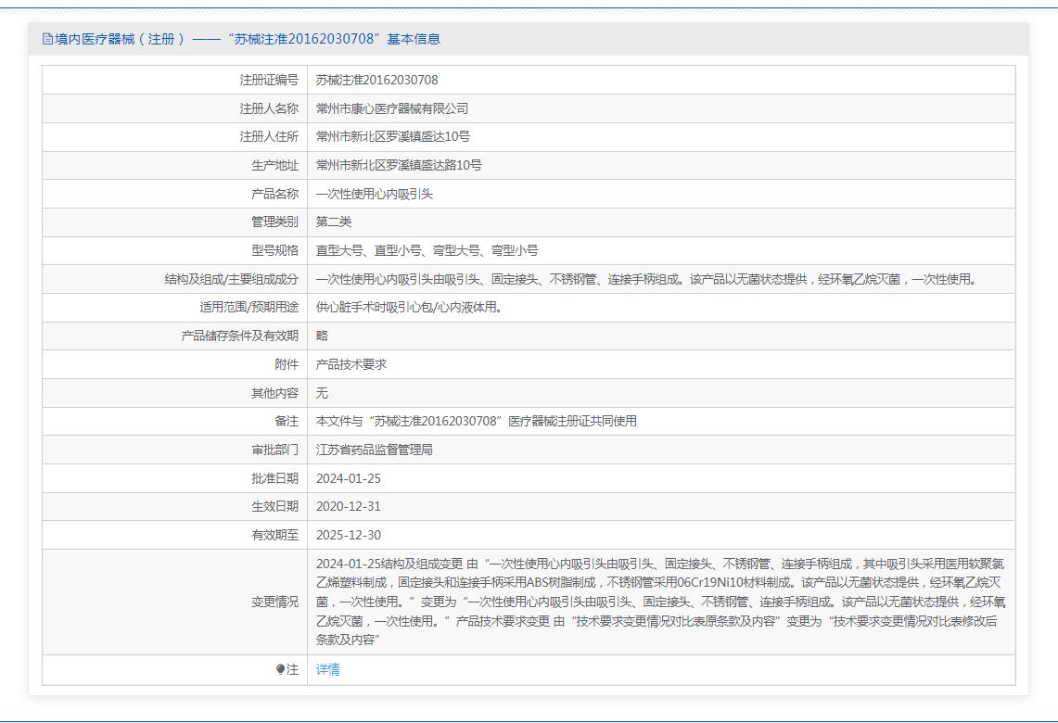Click the bulb icon beside 注
This screenshot has width=1058, height=723.
tap(281, 670)
